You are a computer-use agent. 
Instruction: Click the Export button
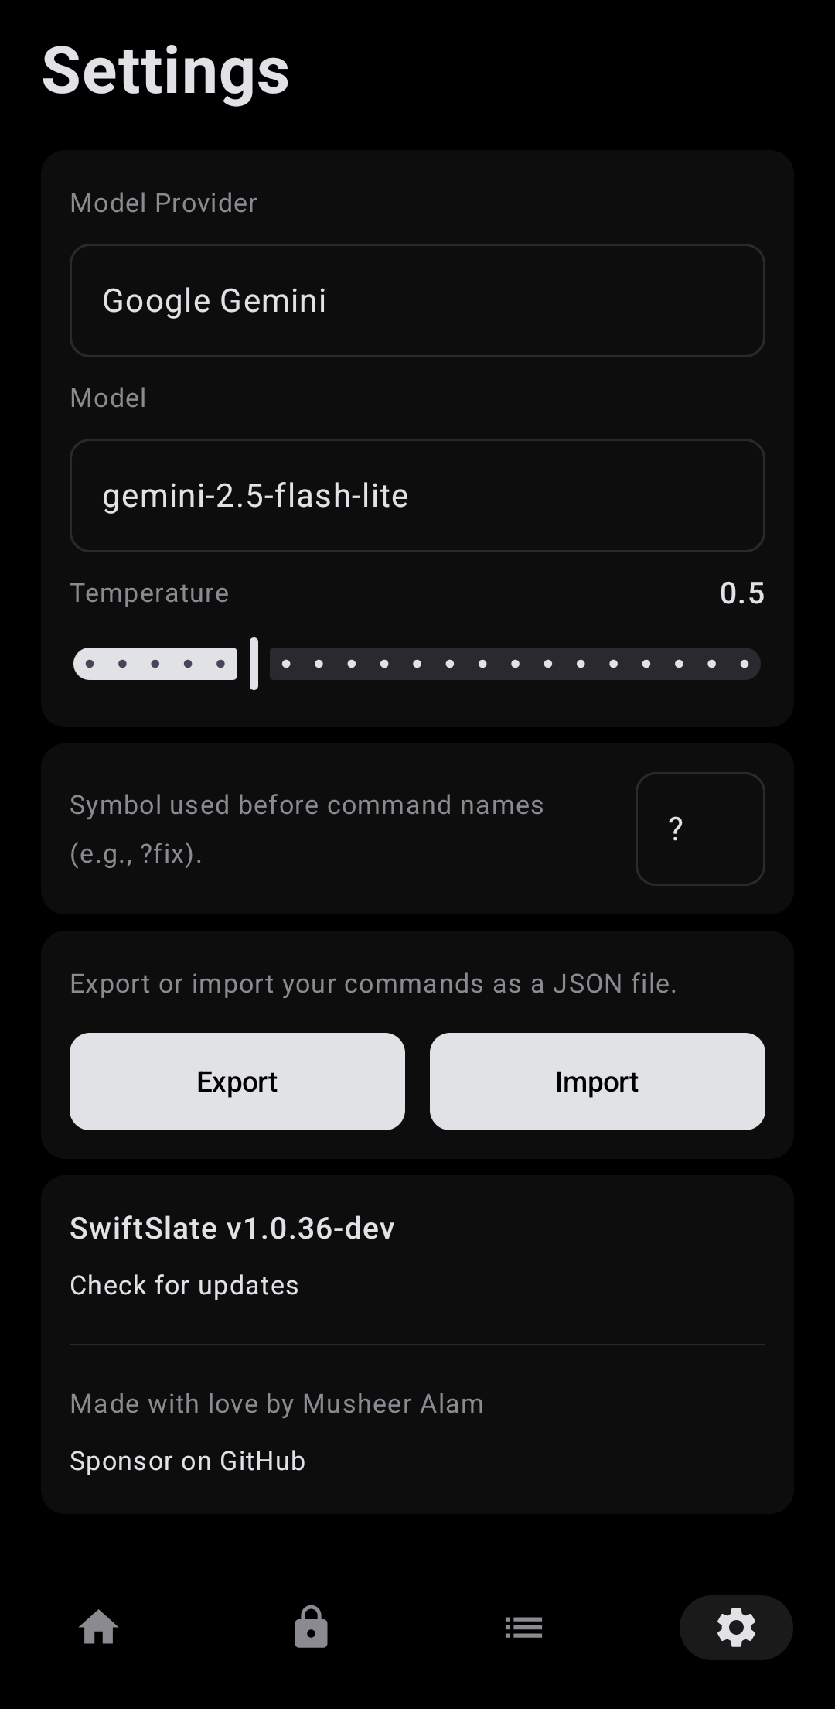(237, 1081)
